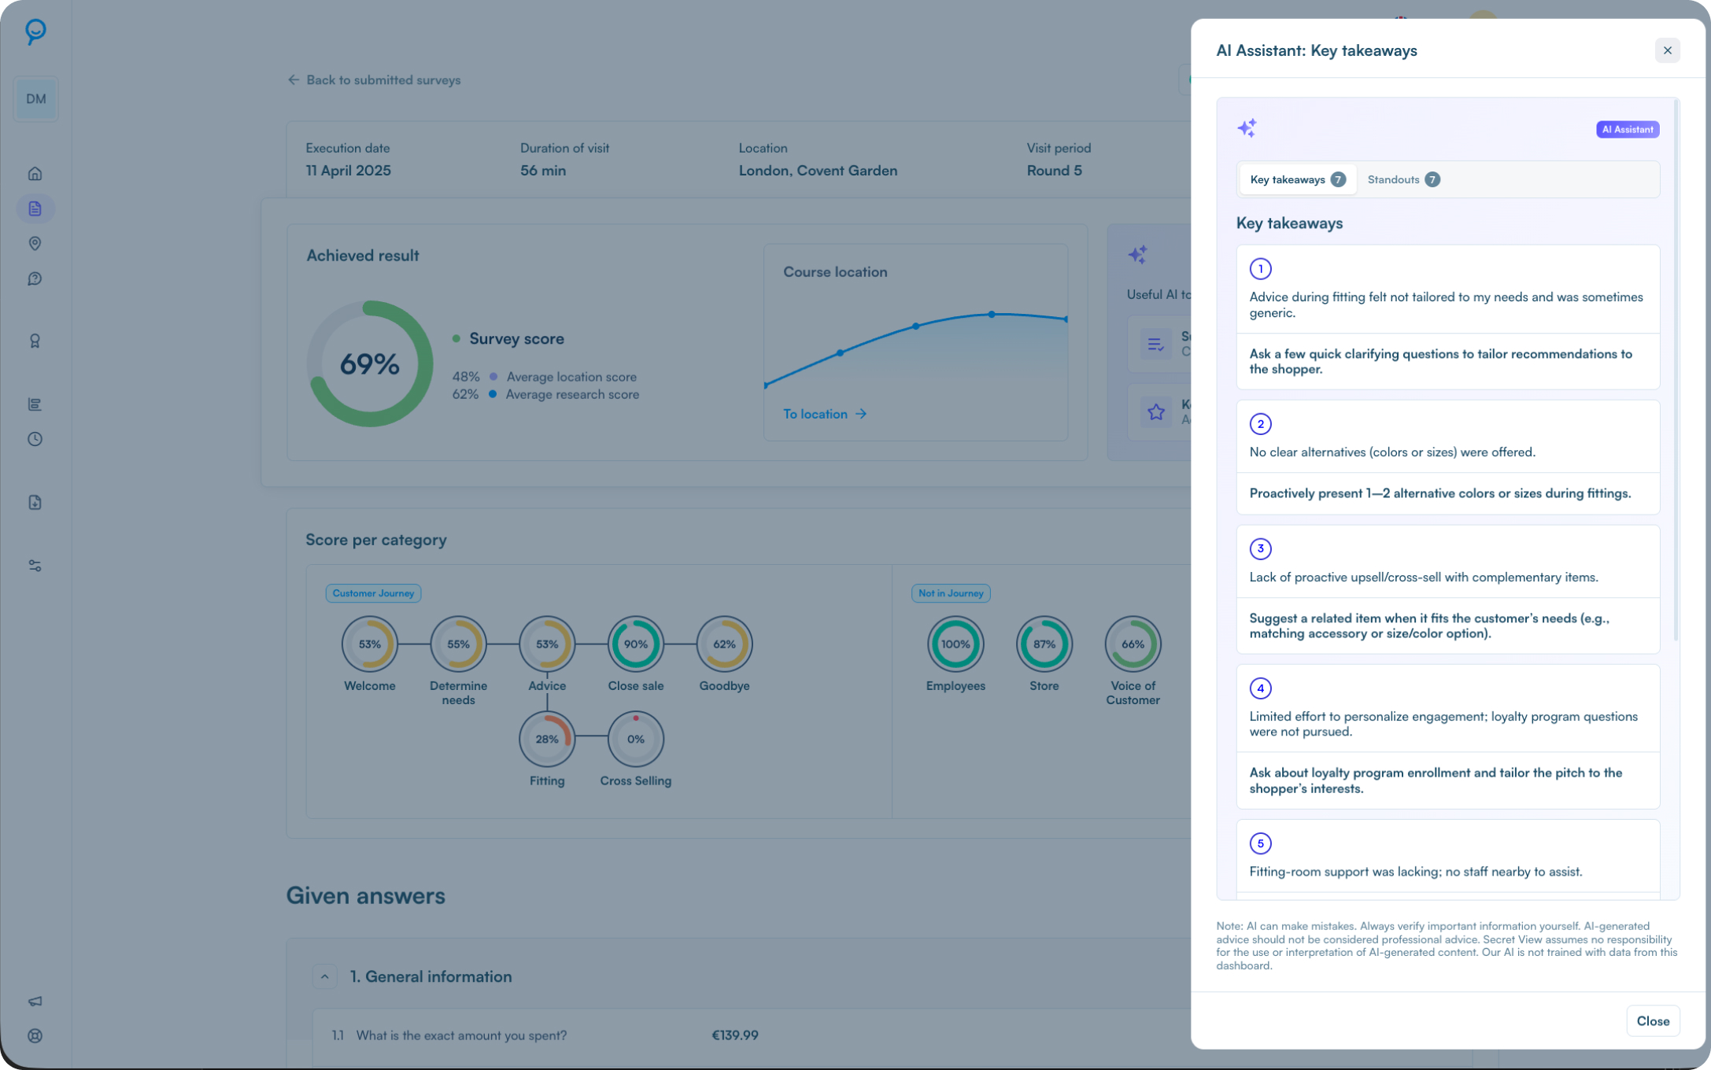
Task: Go to the Home icon in sidebar
Action: pos(35,173)
